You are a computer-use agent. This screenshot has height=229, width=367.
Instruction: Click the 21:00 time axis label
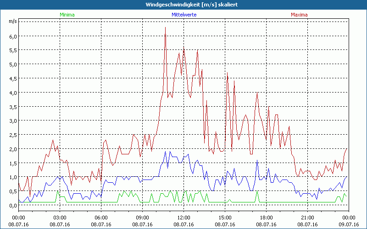point(308,218)
